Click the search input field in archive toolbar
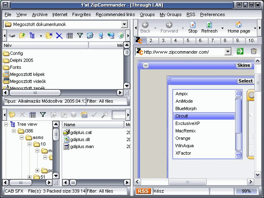This screenshot has width=264, height=198. pyautogui.click(x=118, y=115)
